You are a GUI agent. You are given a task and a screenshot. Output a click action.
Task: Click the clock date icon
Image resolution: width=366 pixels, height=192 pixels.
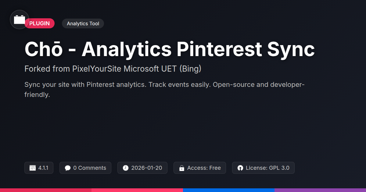(126, 168)
